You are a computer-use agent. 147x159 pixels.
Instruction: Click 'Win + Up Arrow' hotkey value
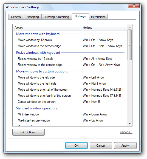click(x=93, y=120)
